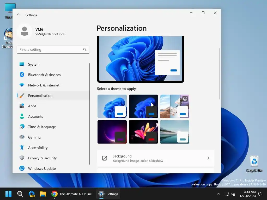Open Privacy & security category
Image resolution: width=267 pixels, height=200 pixels.
(53, 158)
